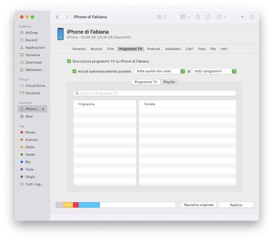Viewport: 274px width, 240px height.
Task: Change view with the icon grid button
Action: tap(161, 17)
